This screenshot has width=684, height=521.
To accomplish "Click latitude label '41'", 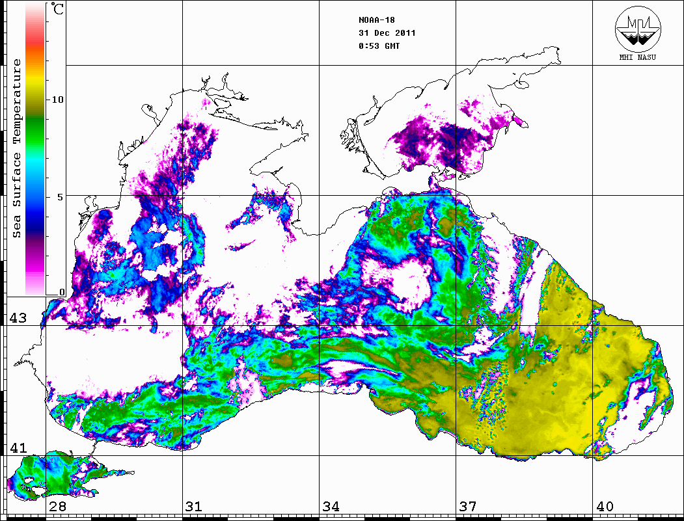I will 18,448.
